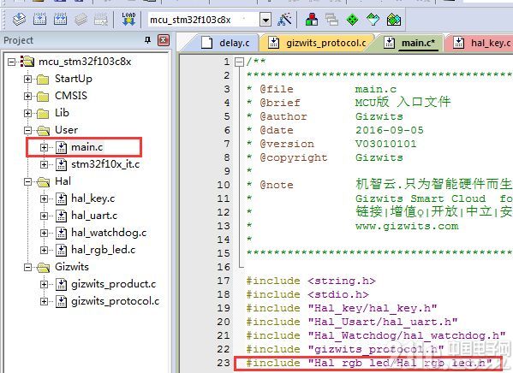Expand the main.c file node
The width and height of the screenshot is (513, 373).
tap(44, 147)
